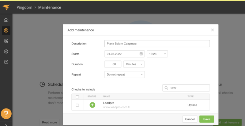Open the Settings gear sidebar icon
The image size is (245, 126).
(6, 52)
